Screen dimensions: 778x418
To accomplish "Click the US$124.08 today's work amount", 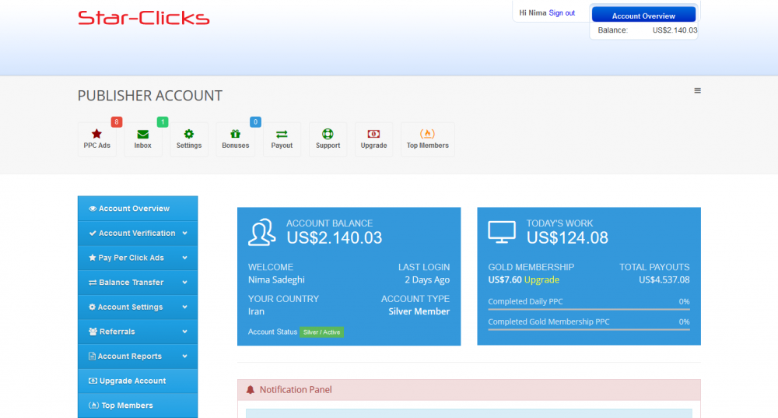I will [567, 237].
